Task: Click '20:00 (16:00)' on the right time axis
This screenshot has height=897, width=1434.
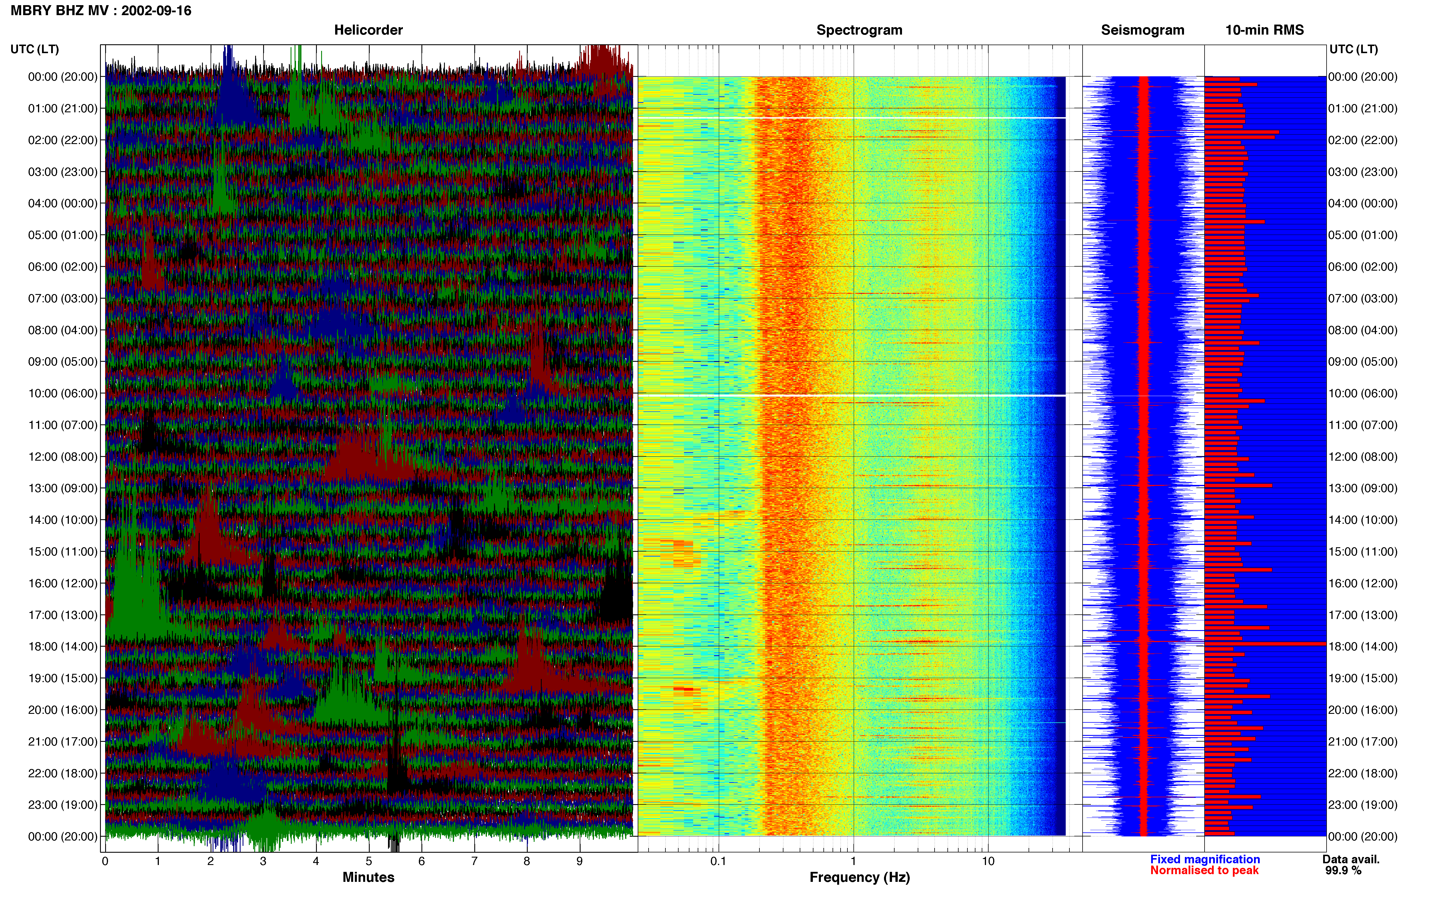Action: 1363,710
